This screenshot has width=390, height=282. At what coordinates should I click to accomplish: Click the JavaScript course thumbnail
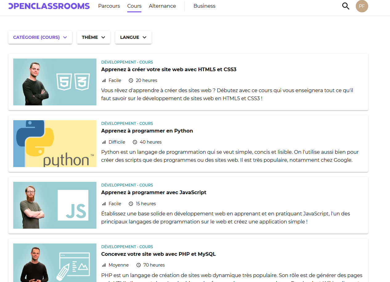[x=55, y=205]
